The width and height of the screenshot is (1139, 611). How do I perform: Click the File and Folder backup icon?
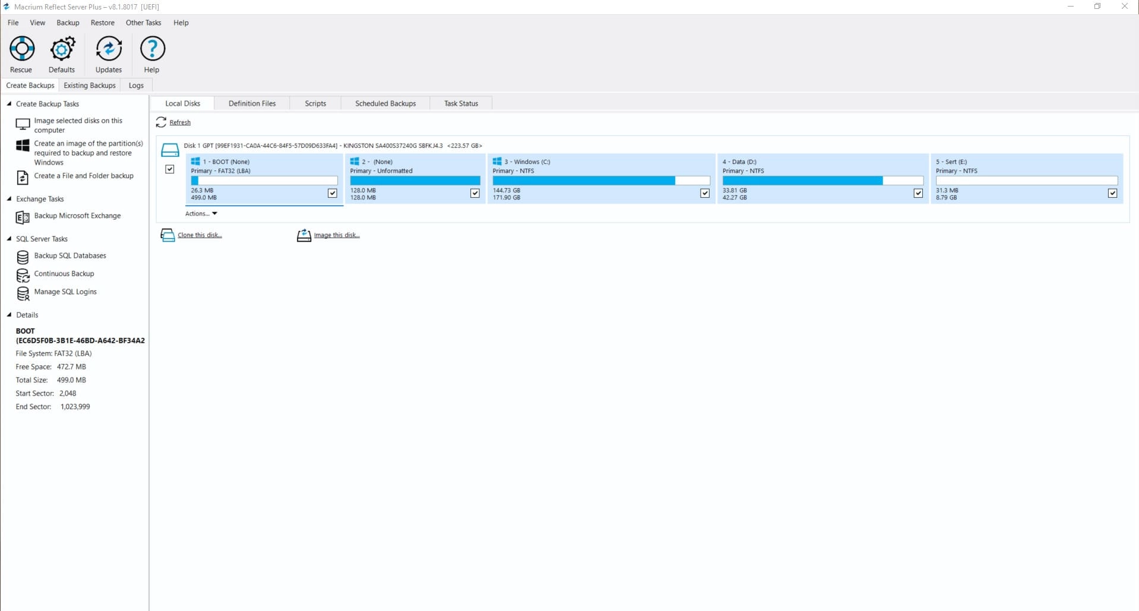[x=23, y=177]
